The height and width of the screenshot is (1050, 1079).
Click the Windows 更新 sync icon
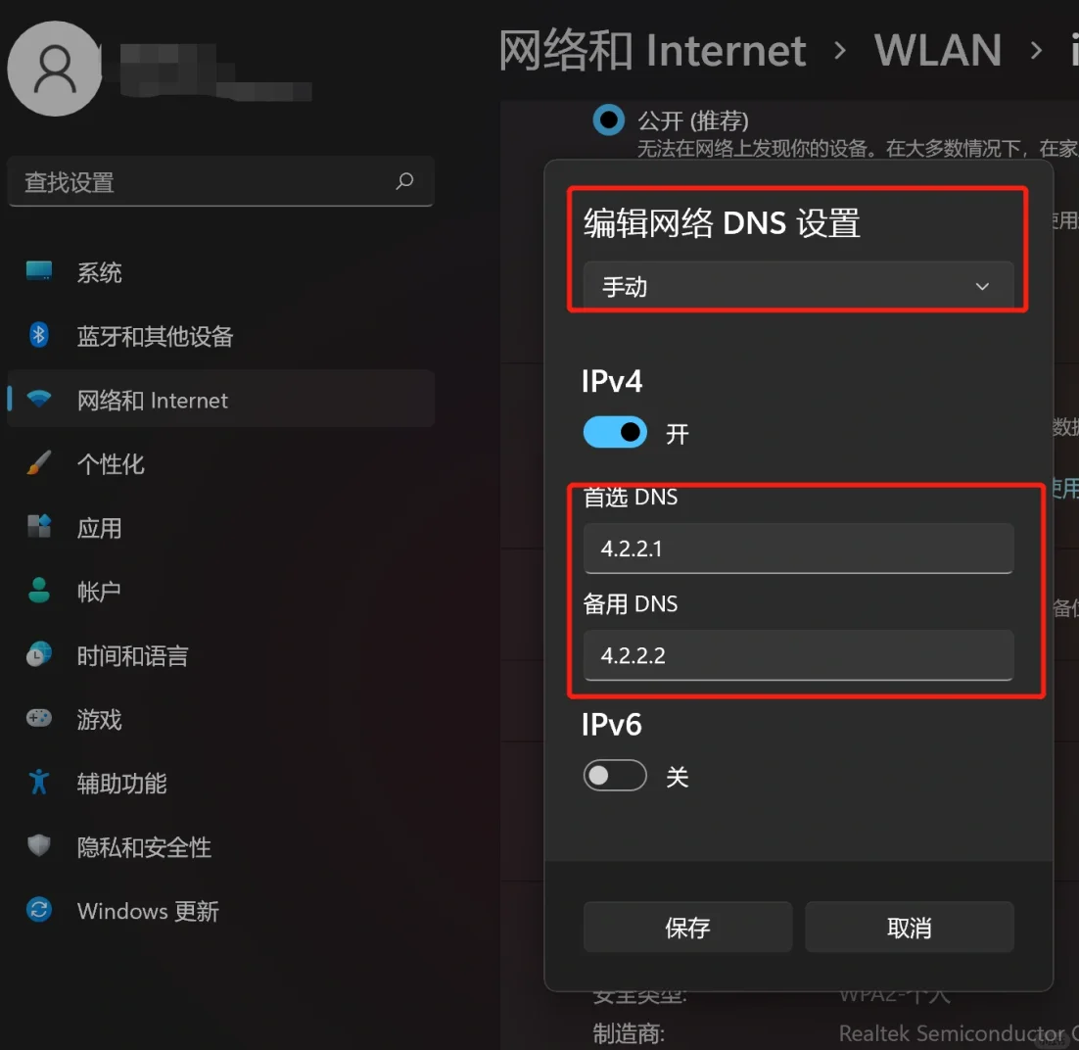coord(39,910)
